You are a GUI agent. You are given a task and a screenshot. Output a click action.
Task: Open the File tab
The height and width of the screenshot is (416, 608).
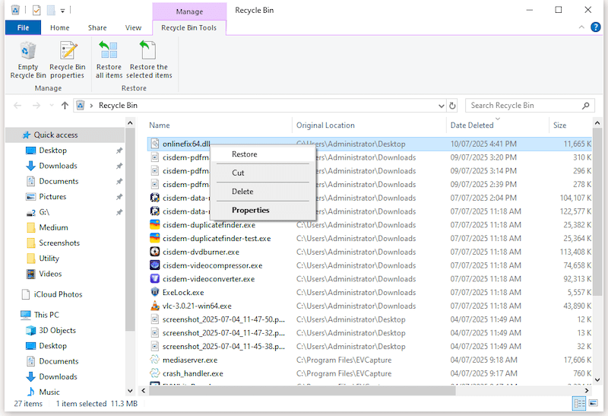coord(23,28)
